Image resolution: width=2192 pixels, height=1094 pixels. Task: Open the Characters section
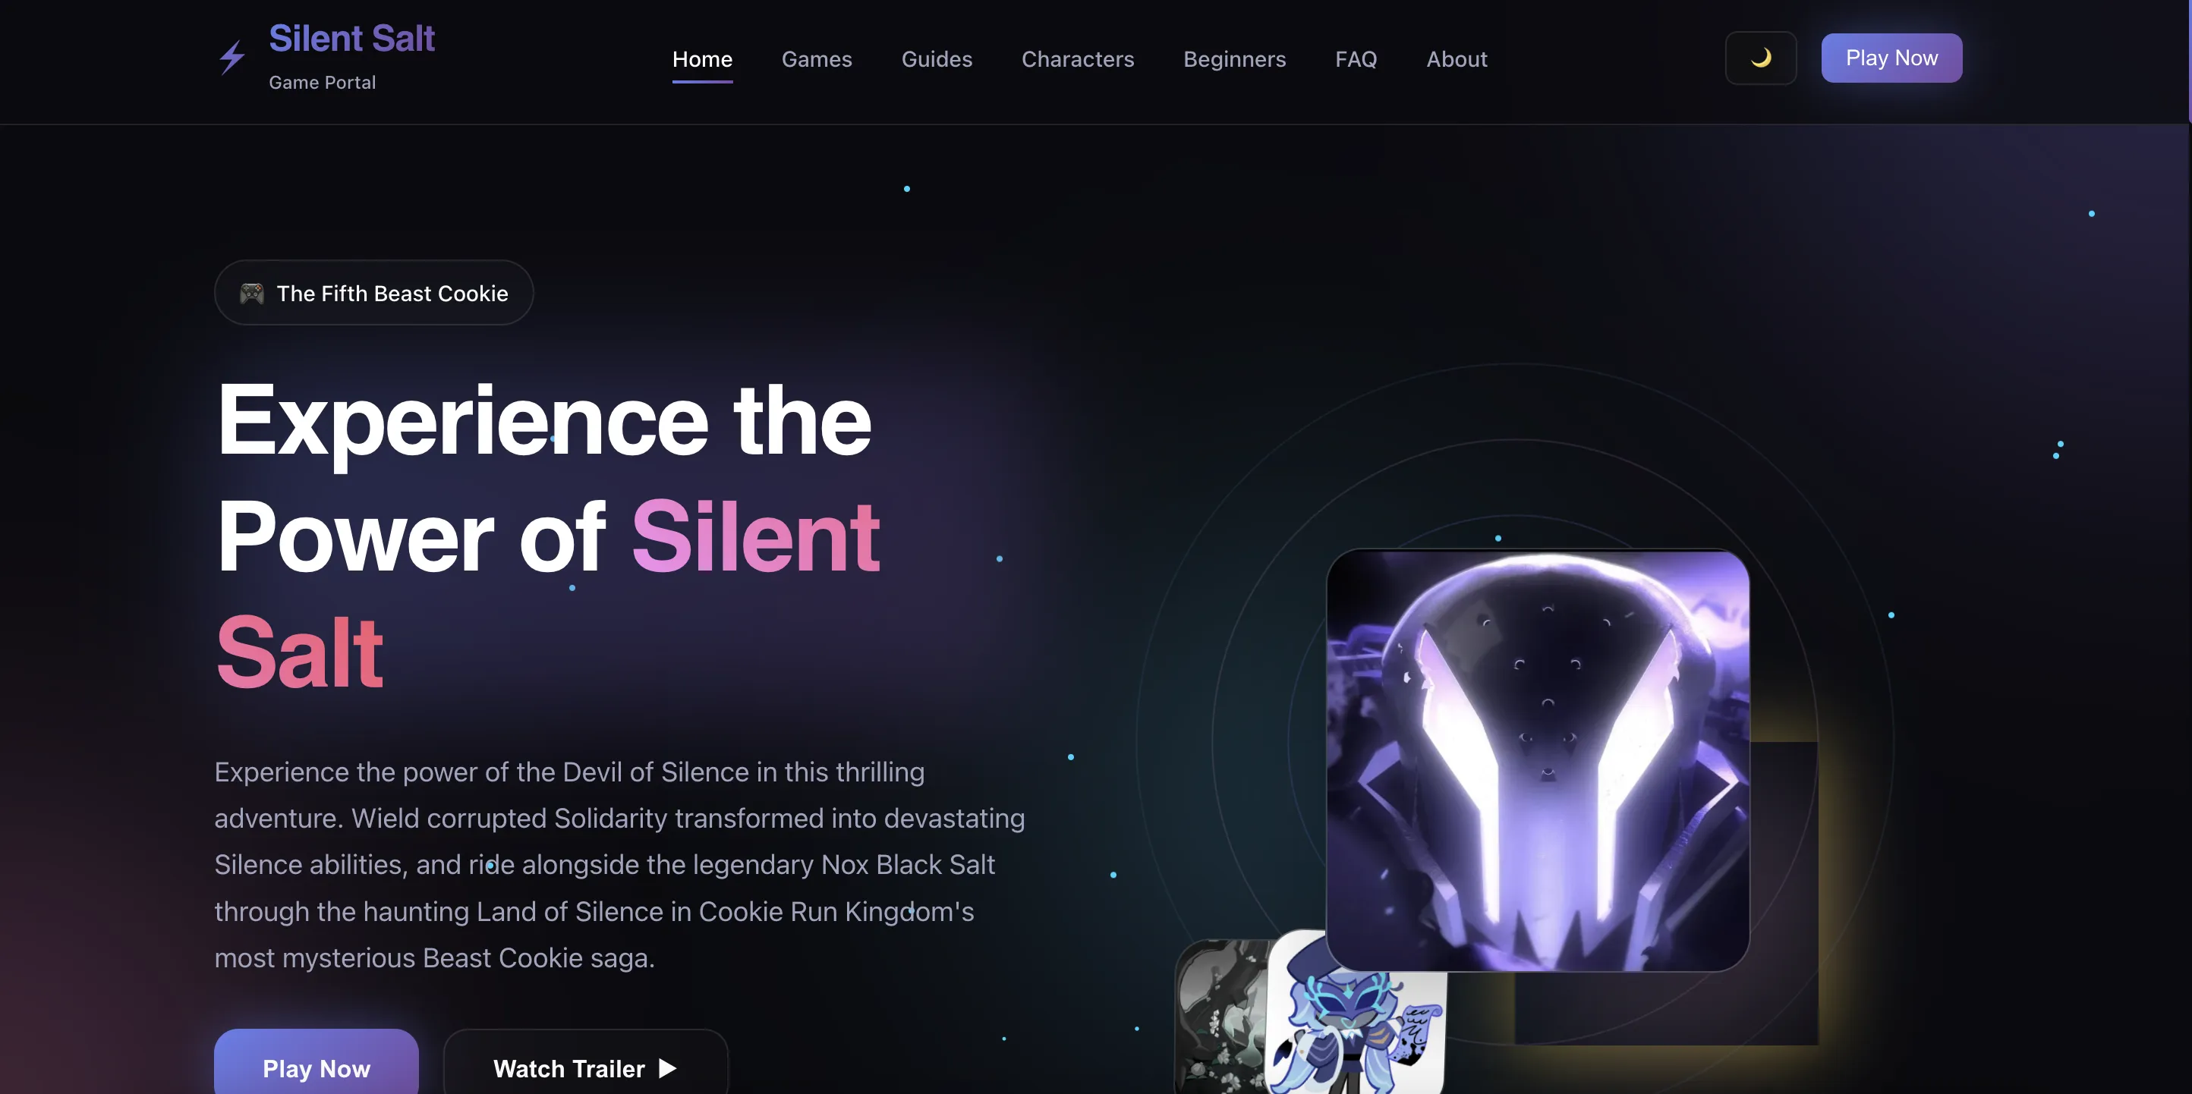pos(1077,58)
